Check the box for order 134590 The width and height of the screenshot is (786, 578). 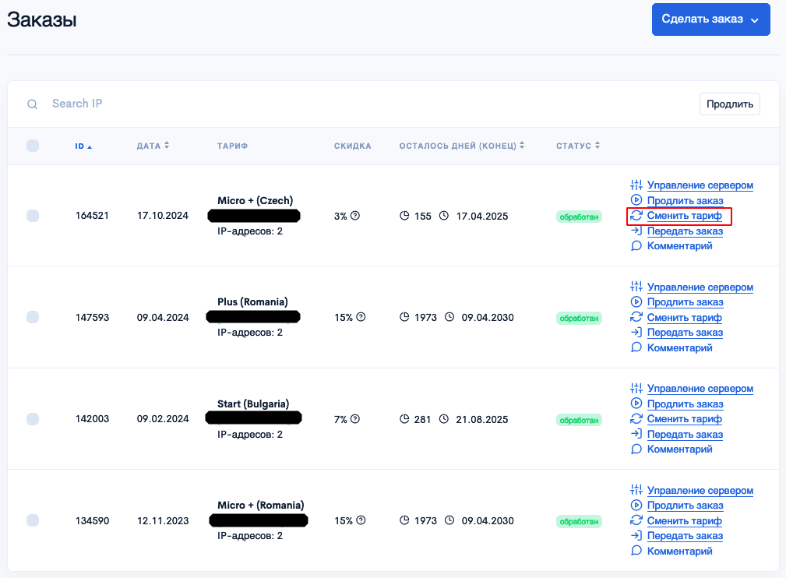(x=33, y=520)
